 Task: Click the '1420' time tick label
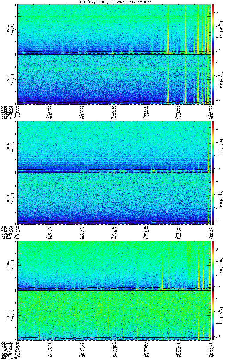point(49,356)
